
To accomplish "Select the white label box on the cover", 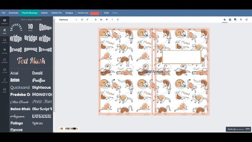I will point(182,57).
